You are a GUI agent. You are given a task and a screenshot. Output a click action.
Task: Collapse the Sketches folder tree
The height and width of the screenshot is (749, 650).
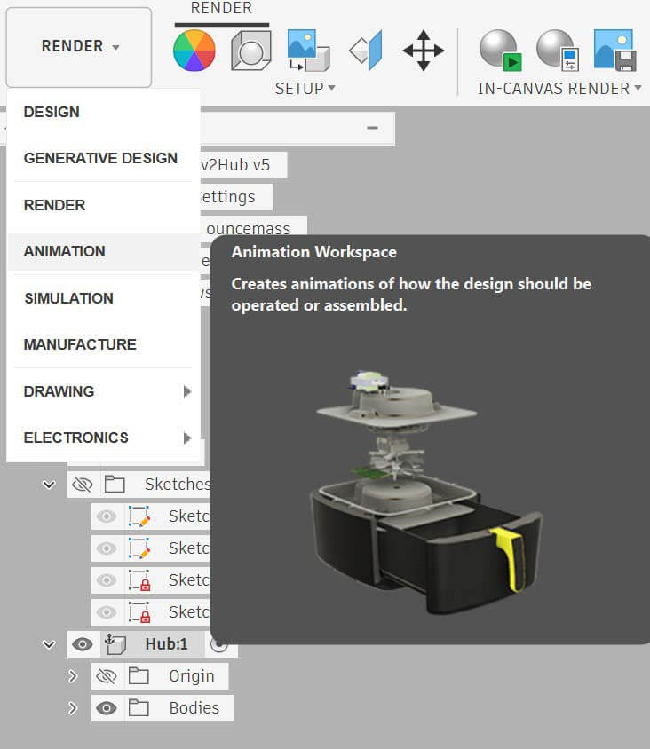[x=49, y=485]
